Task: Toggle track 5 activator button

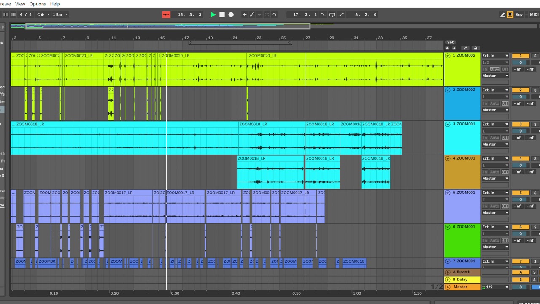Action: click(x=520, y=193)
